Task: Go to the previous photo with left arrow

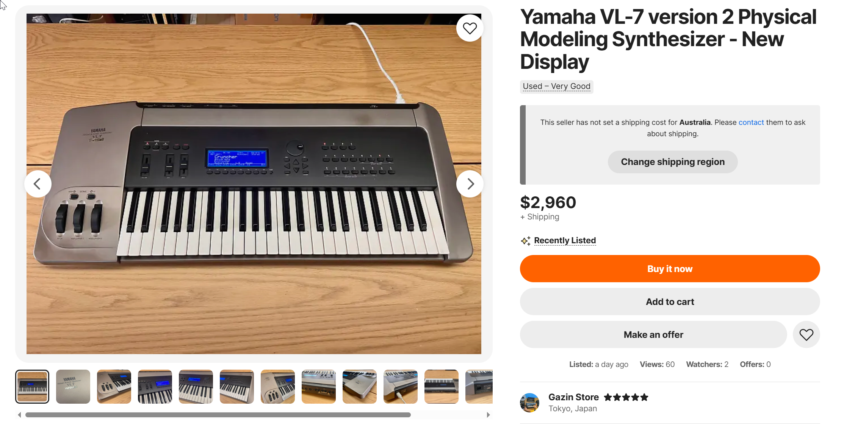Action: click(x=38, y=184)
